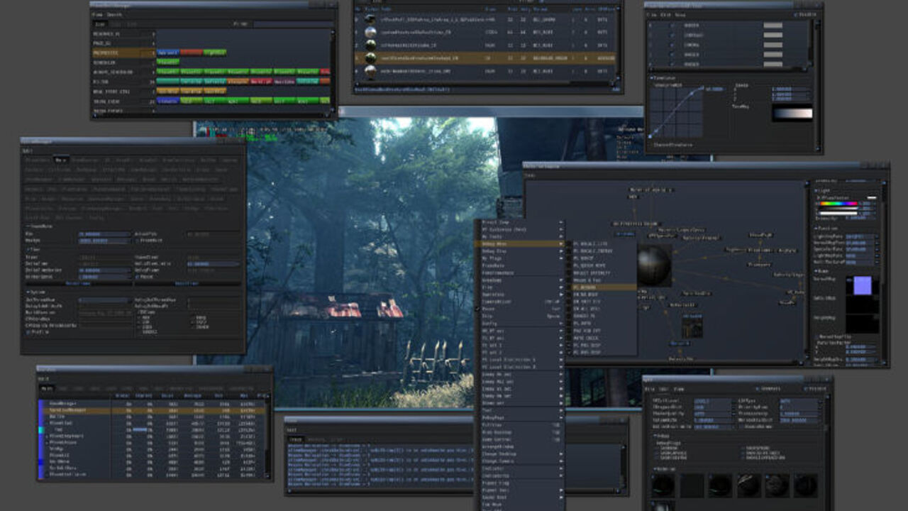This screenshot has height=511, width=908.
Task: Click the large material preview sphere in node graph
Action: coord(653,265)
